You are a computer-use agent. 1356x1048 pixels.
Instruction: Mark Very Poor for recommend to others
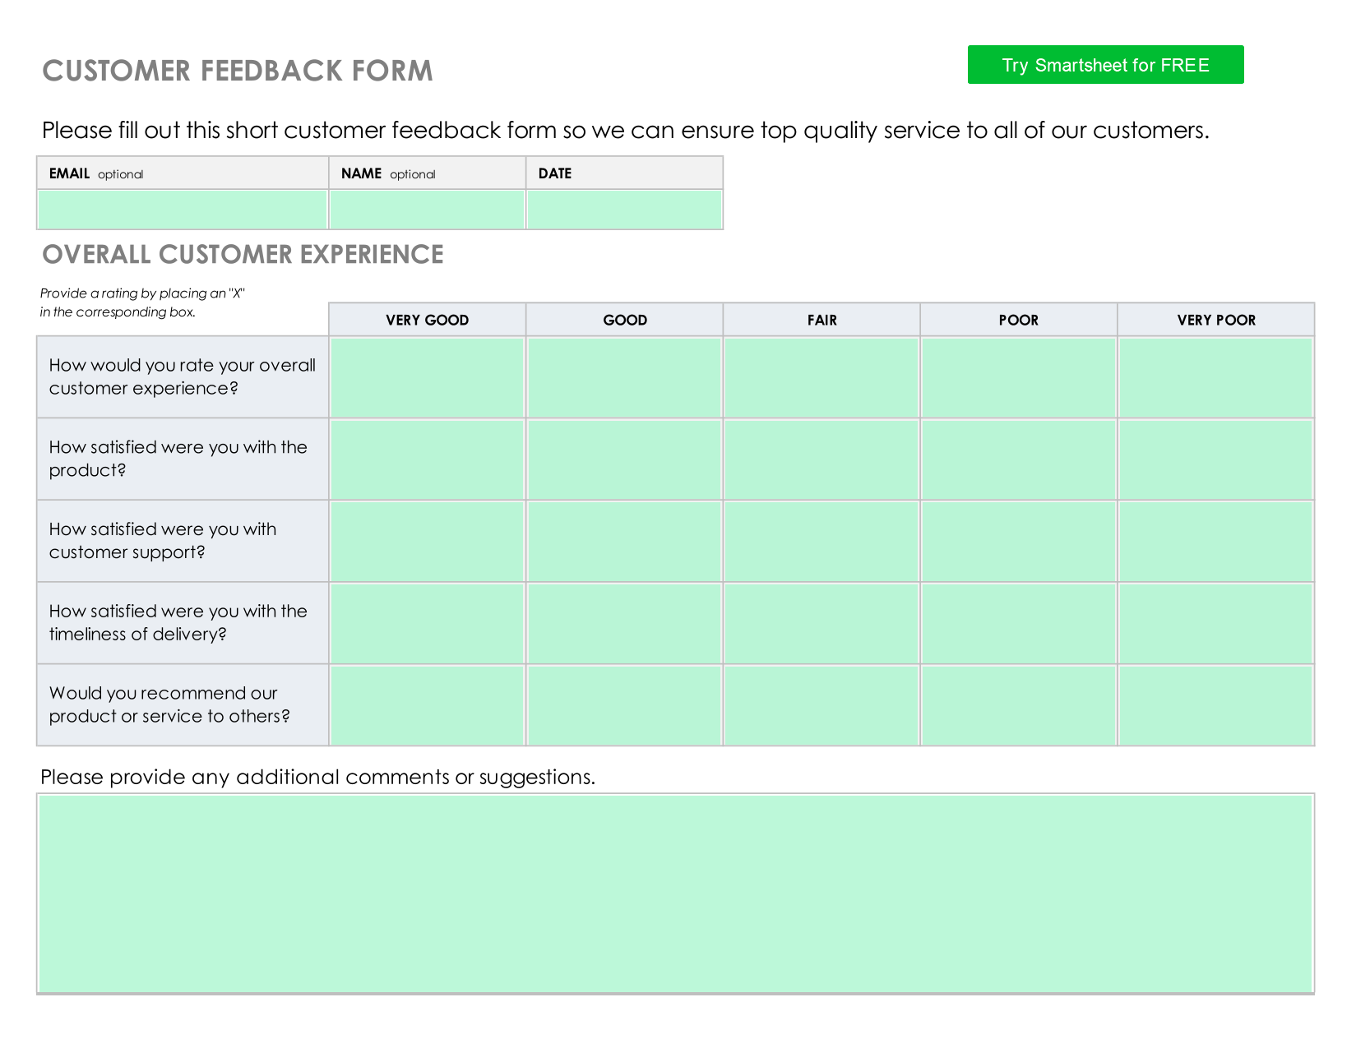[1216, 706]
